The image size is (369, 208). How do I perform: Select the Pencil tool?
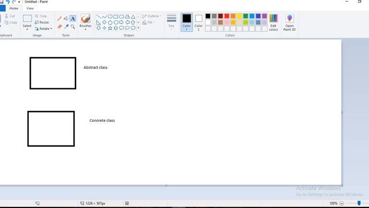click(59, 18)
